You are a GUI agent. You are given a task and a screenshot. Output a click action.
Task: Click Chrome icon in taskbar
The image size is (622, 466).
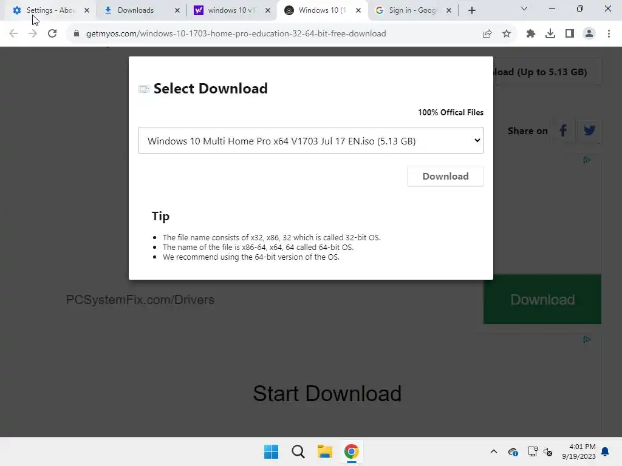(352, 451)
